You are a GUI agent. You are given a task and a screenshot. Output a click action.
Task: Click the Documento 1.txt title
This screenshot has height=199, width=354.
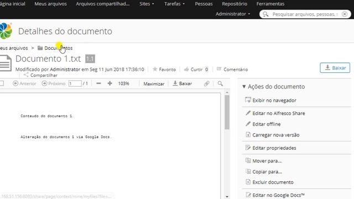(48, 59)
